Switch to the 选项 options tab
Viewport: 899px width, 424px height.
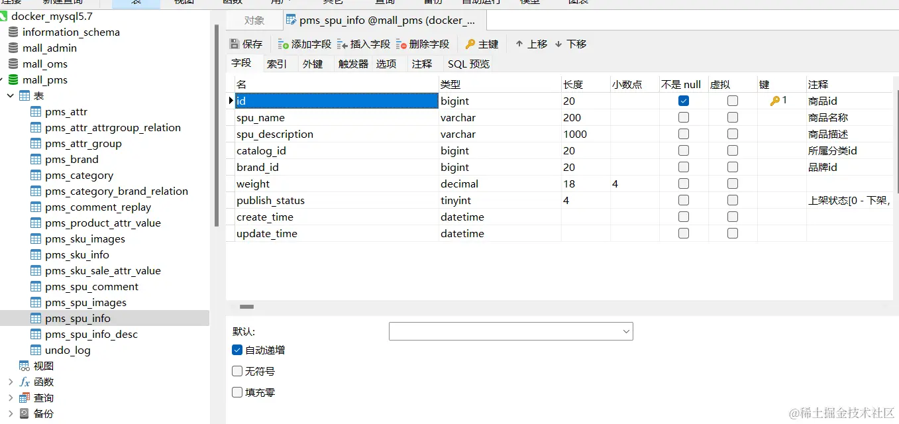[x=386, y=64]
